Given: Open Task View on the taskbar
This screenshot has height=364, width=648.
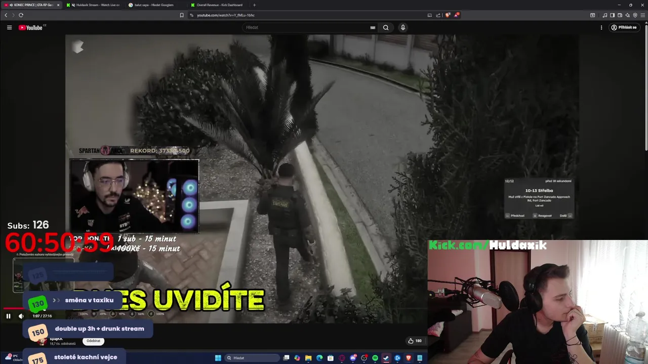Looking at the screenshot, I should point(286,358).
